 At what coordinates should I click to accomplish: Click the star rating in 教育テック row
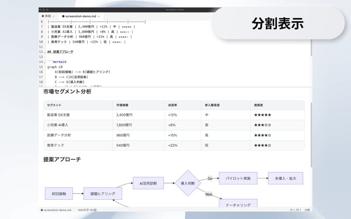[262, 145]
